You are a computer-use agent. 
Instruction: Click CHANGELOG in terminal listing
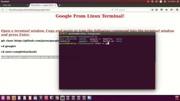(x=64, y=41)
